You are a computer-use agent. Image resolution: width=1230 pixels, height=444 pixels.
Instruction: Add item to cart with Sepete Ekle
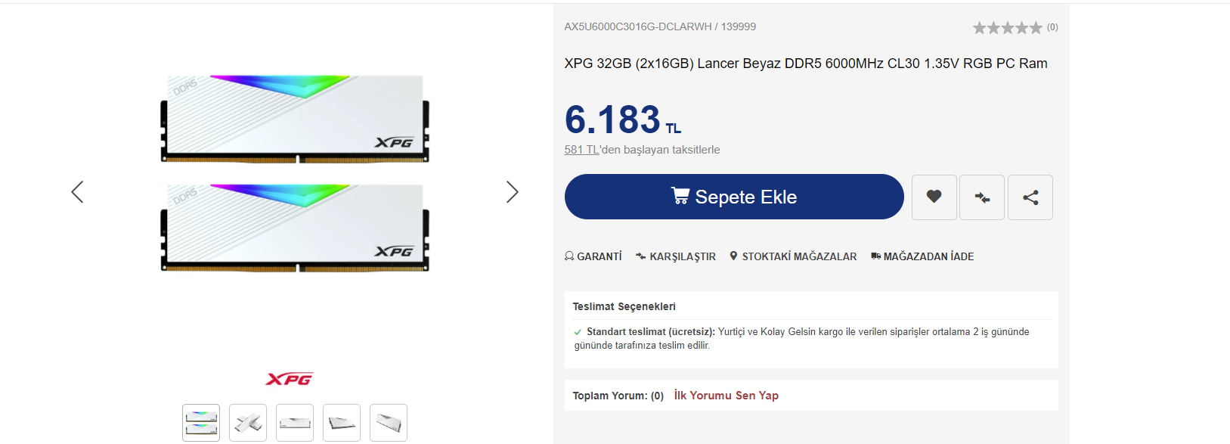click(734, 197)
